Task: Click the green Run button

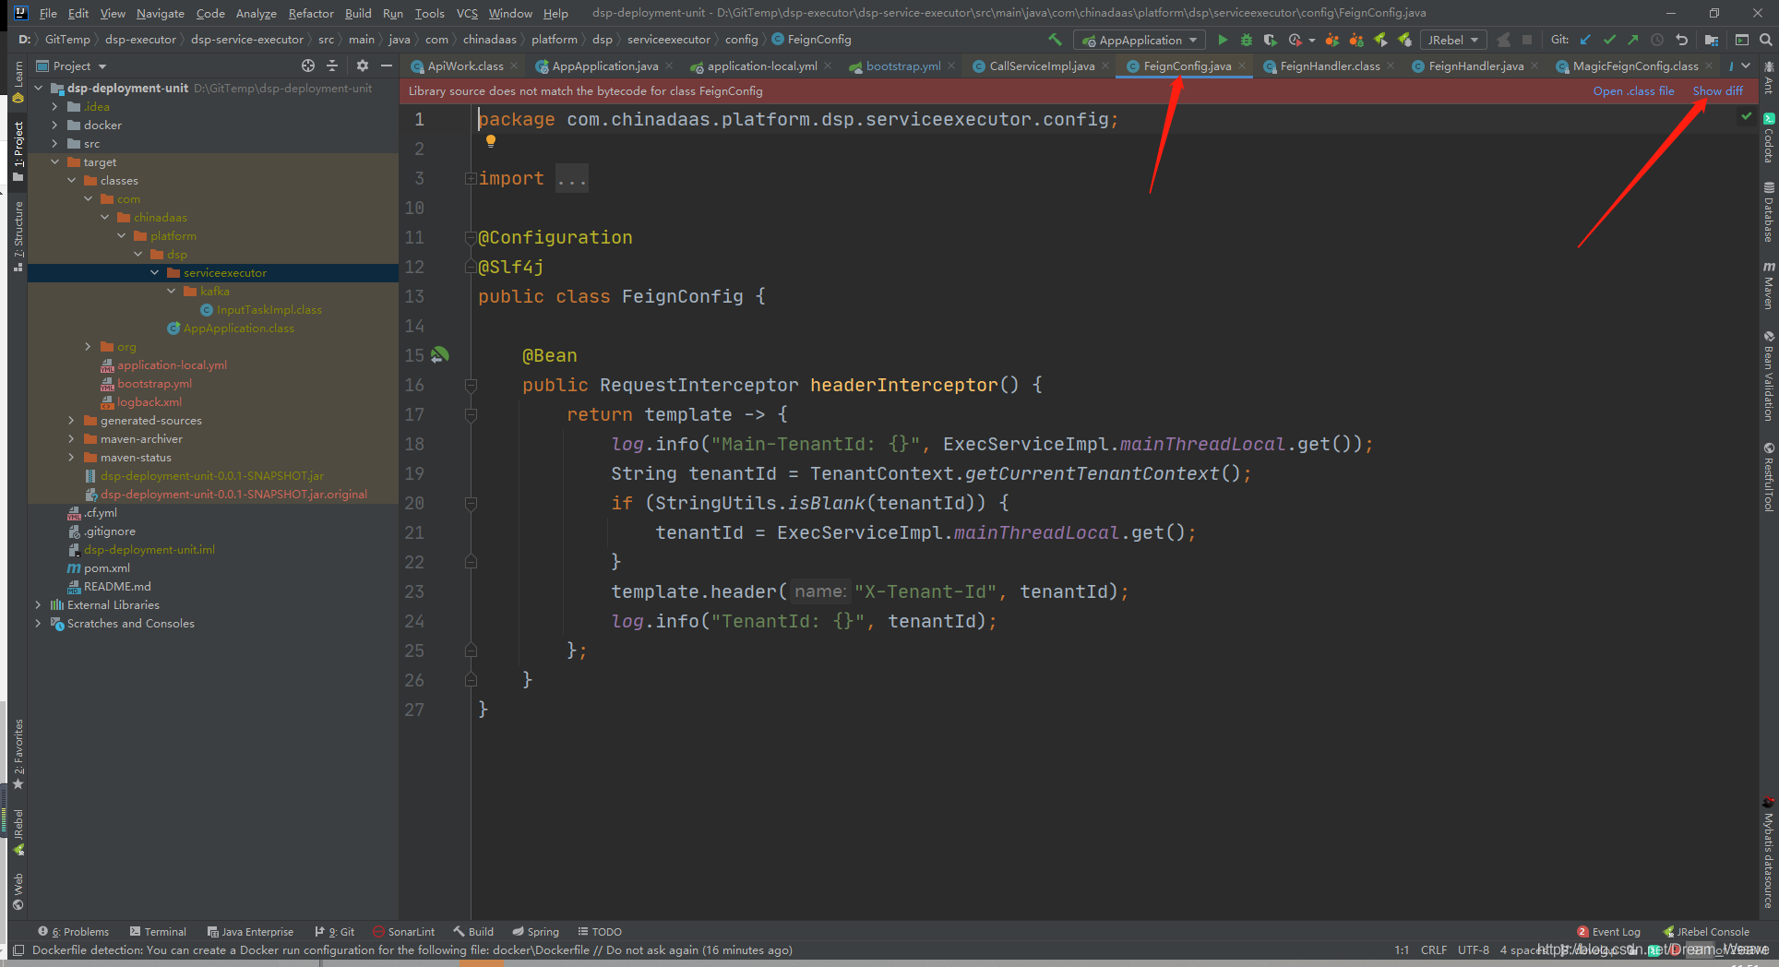Action: [x=1223, y=40]
